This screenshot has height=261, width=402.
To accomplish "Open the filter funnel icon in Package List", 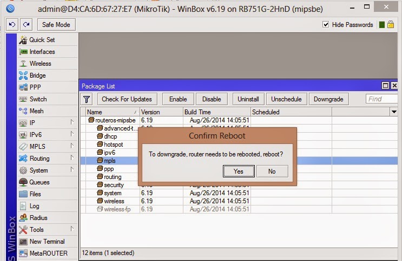I will (87, 99).
